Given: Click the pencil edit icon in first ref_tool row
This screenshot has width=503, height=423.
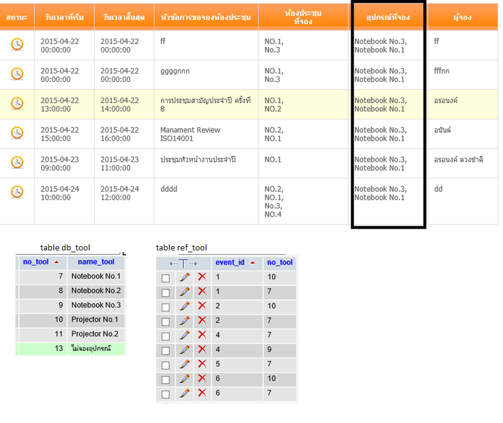Looking at the screenshot, I should click(185, 278).
